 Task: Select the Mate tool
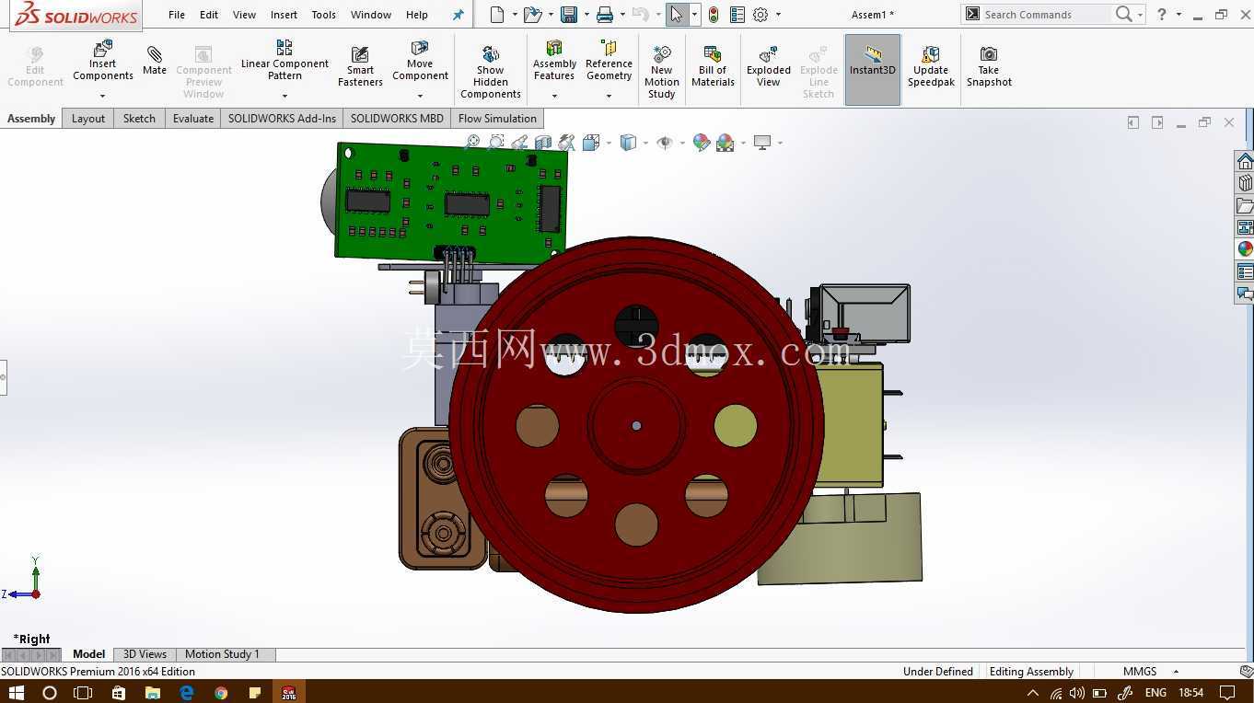point(155,61)
